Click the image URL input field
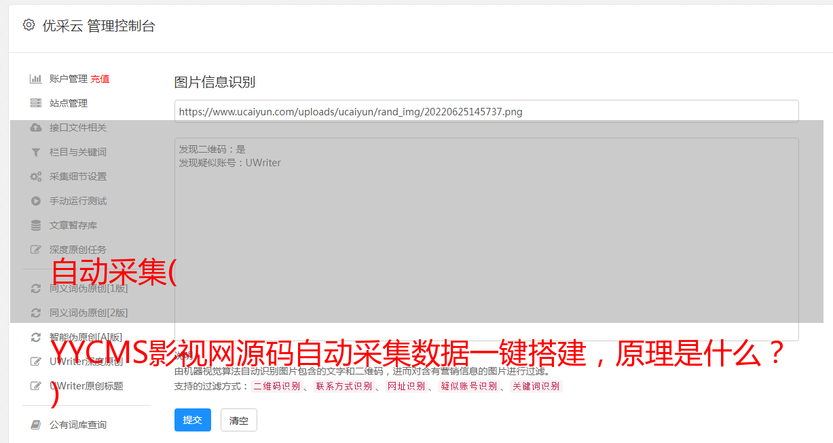The image size is (833, 443). click(x=486, y=111)
